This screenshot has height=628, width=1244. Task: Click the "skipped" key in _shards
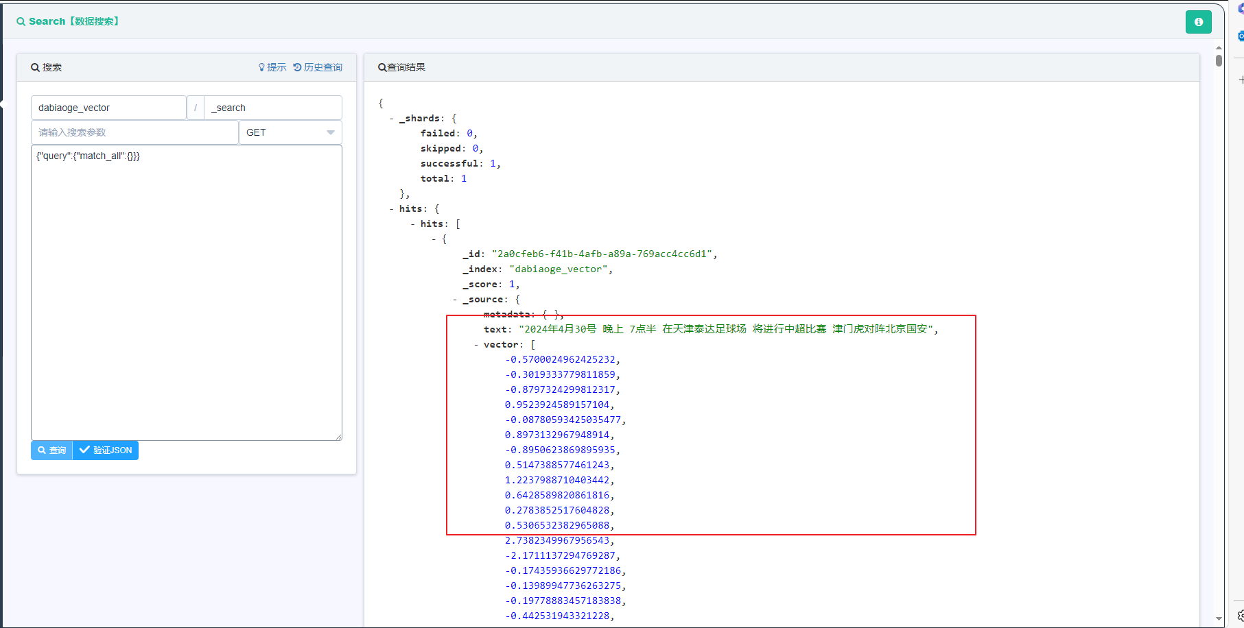[x=441, y=149]
